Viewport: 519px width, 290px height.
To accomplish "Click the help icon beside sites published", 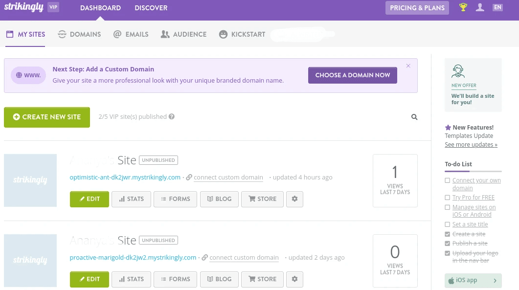I will 171,117.
